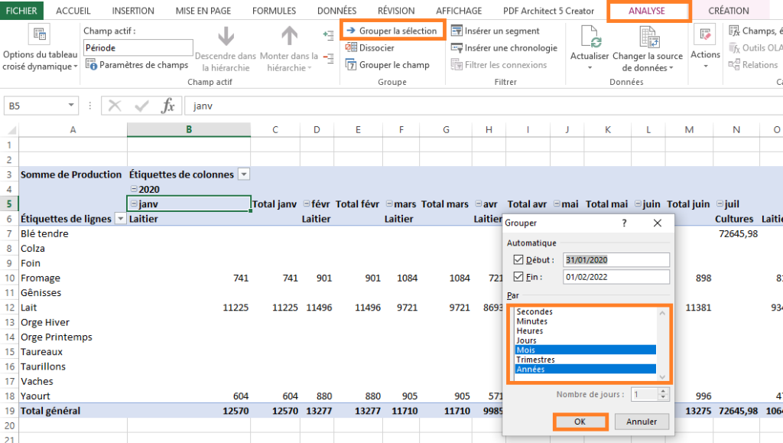Collapse the juin month group
Image resolution: width=783 pixels, height=443 pixels.
638,204
